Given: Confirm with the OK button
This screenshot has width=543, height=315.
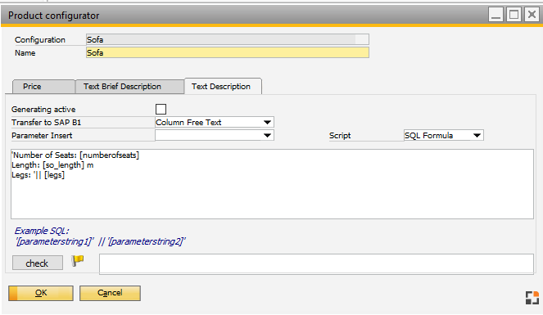Looking at the screenshot, I should (x=41, y=293).
